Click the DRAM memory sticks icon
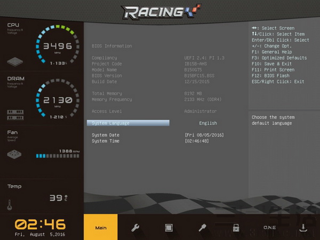320x240 pixels. [15, 115]
